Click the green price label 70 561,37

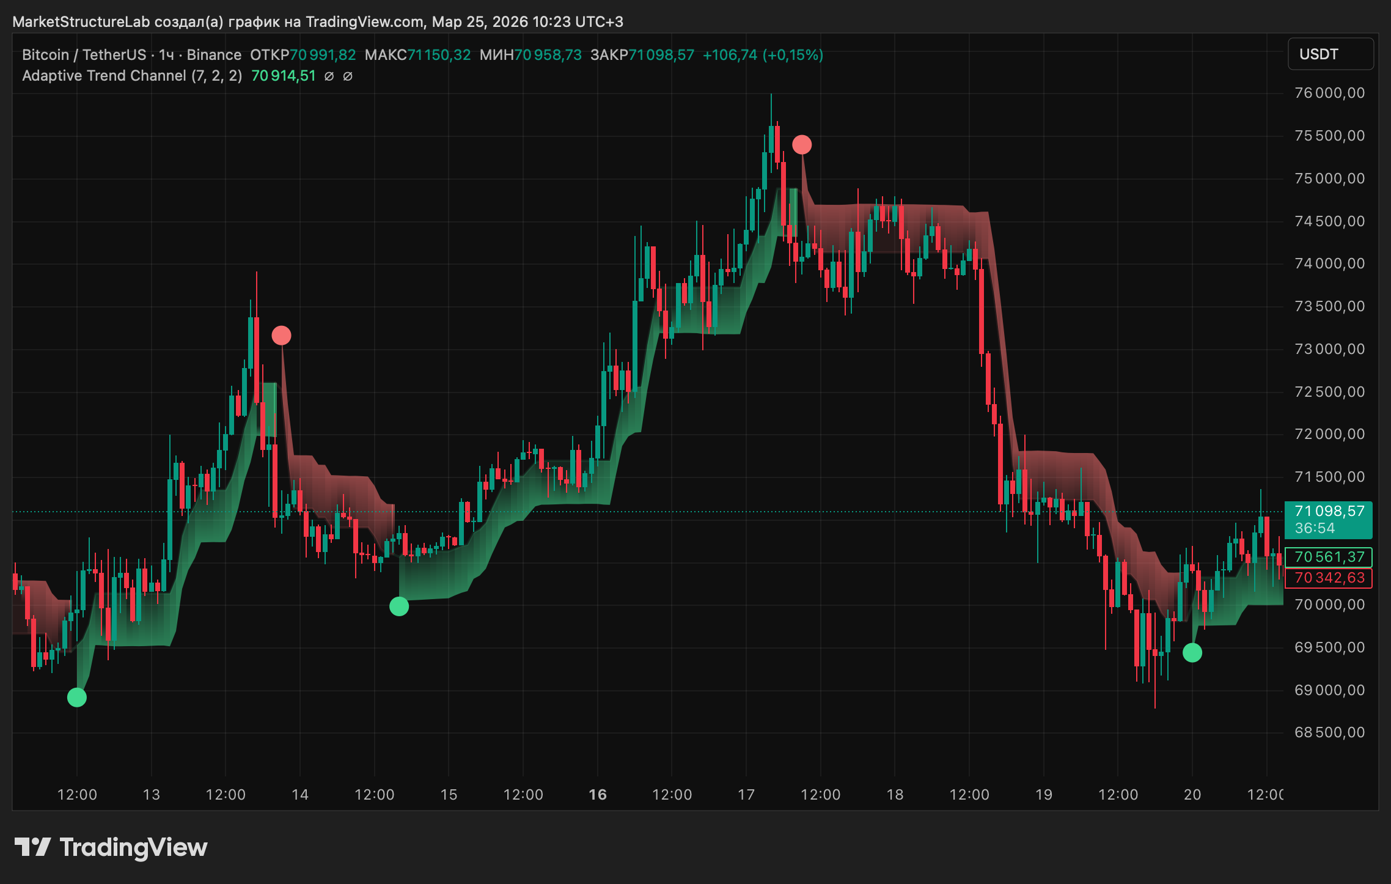[1329, 557]
